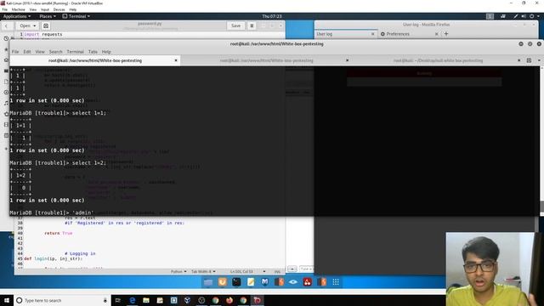Open the VirtualBox Devices menu

click(x=59, y=9)
